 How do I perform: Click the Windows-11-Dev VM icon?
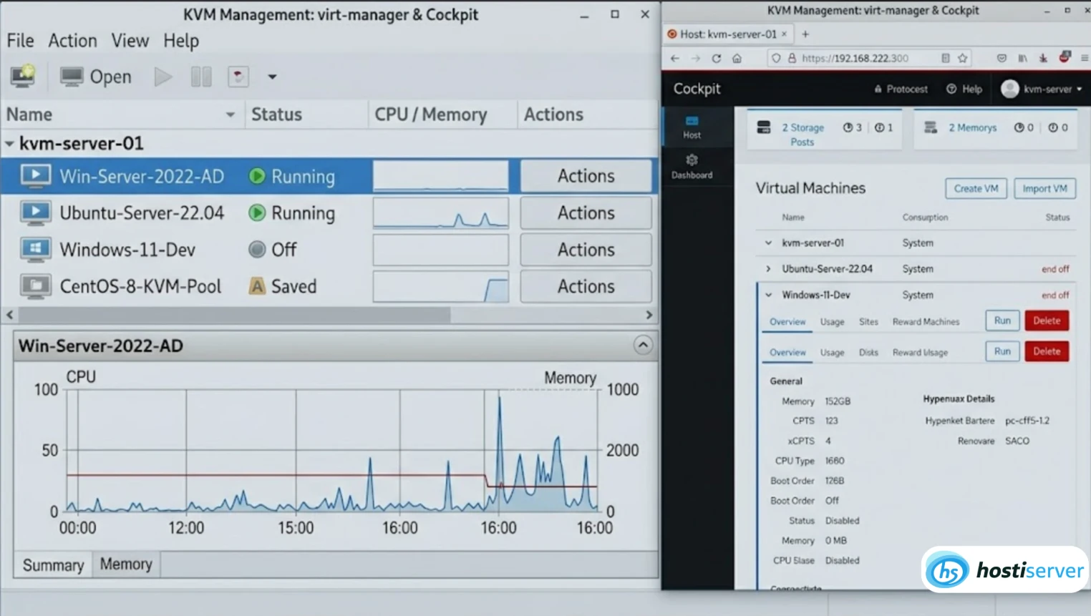click(35, 249)
